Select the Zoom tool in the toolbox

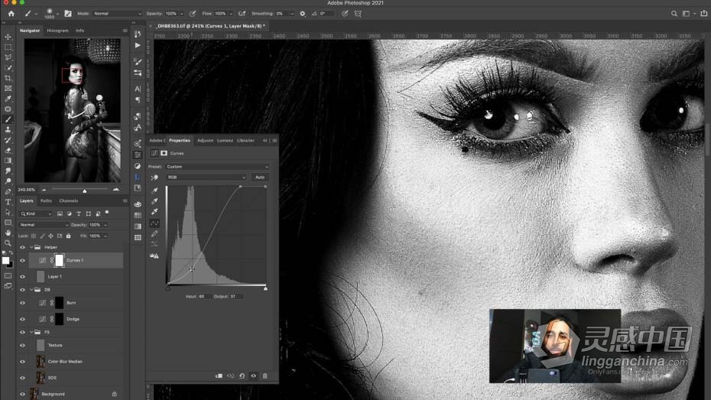(x=8, y=243)
